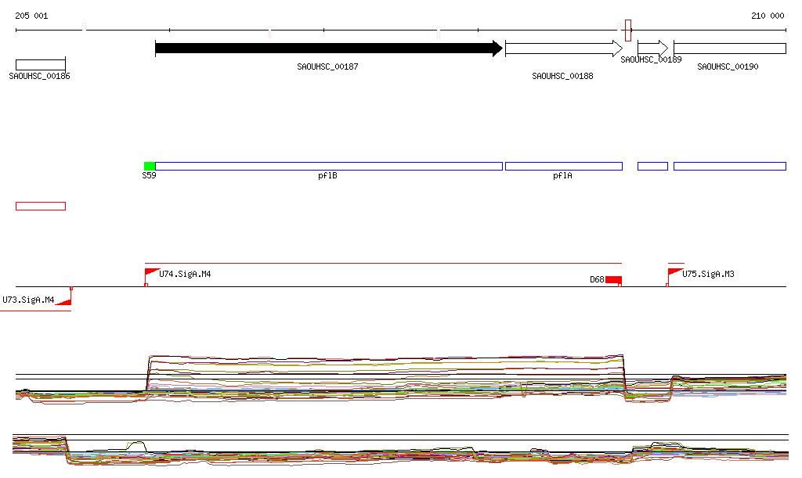This screenshot has height=478, width=802.
Task: Click the pflA annotation bar
Action: [x=563, y=166]
